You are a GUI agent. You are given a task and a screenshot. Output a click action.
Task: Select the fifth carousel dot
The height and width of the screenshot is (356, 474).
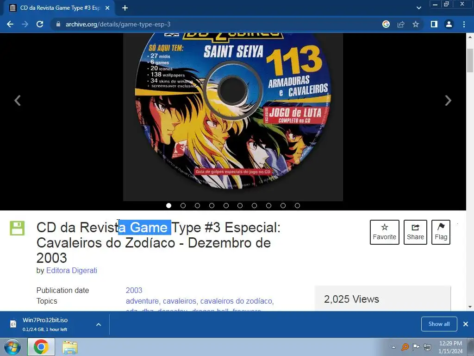tap(226, 205)
